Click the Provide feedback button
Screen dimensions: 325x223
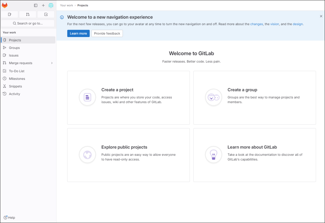[107, 34]
